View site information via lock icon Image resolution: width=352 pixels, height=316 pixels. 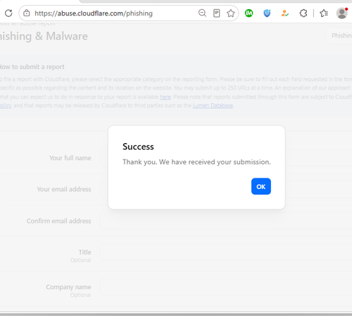[x=27, y=13]
